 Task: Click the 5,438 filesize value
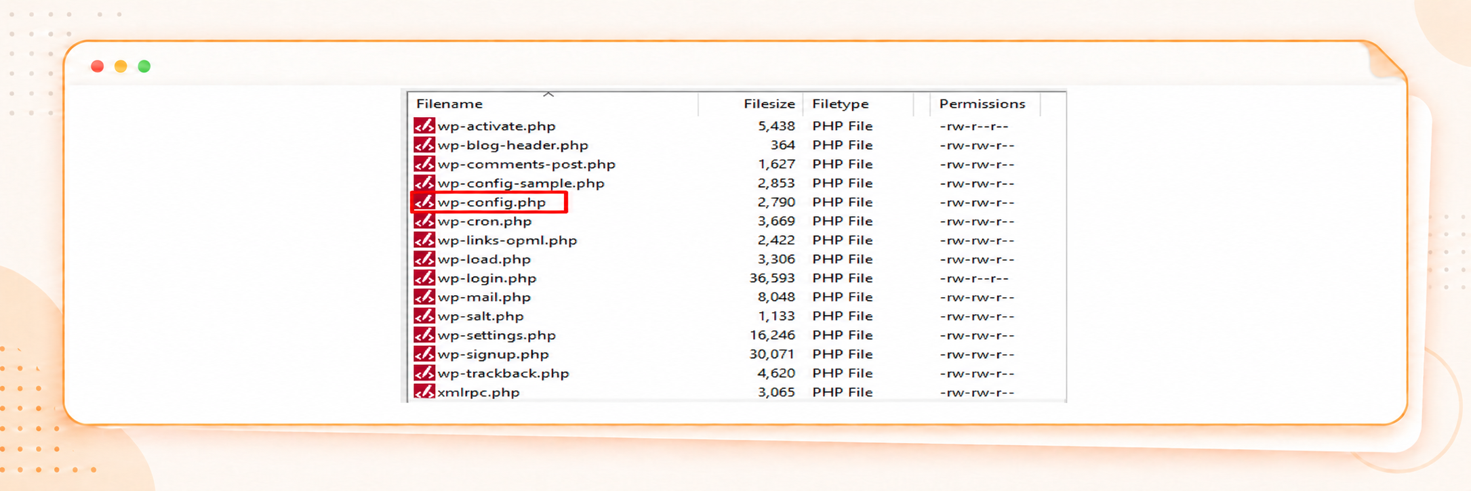(776, 126)
